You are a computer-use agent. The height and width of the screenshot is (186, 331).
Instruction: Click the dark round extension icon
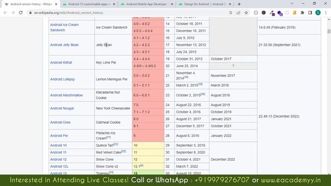264,12
